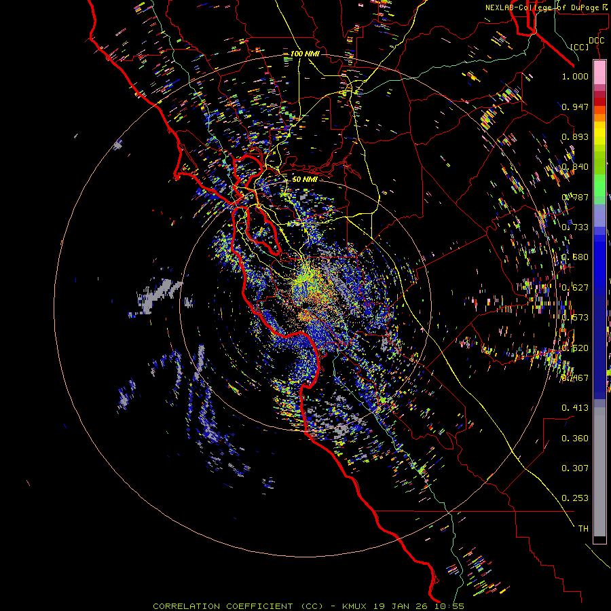Image resolution: width=611 pixels, height=611 pixels.
Task: Click the 0.467 legend value
Action: (x=575, y=378)
